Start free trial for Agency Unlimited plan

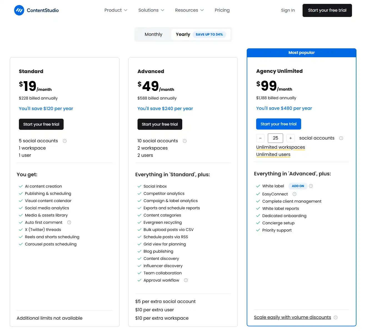(279, 124)
